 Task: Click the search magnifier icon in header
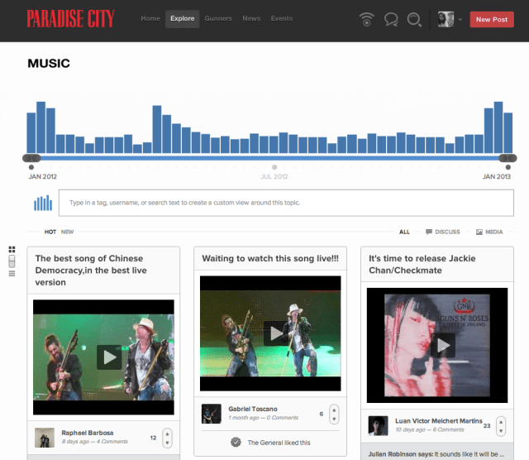414,19
